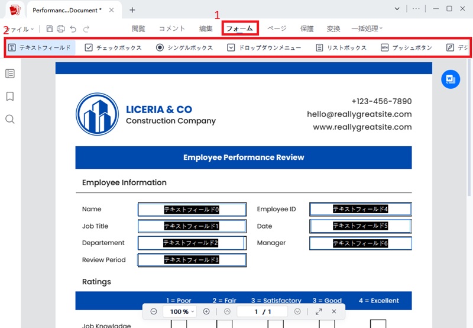Image resolution: width=473 pixels, height=328 pixels.
Task: Click the 3 = Satisfactory column header
Action: 276,301
